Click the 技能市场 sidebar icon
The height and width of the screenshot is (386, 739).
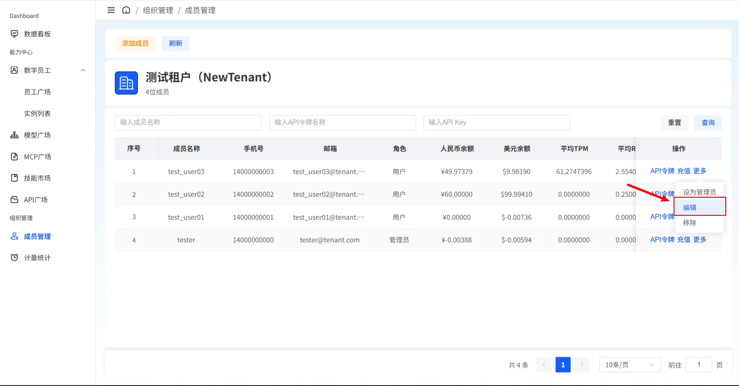click(x=15, y=178)
